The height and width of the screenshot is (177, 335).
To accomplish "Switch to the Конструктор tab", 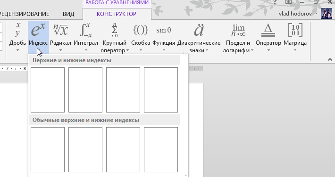I will (117, 14).
